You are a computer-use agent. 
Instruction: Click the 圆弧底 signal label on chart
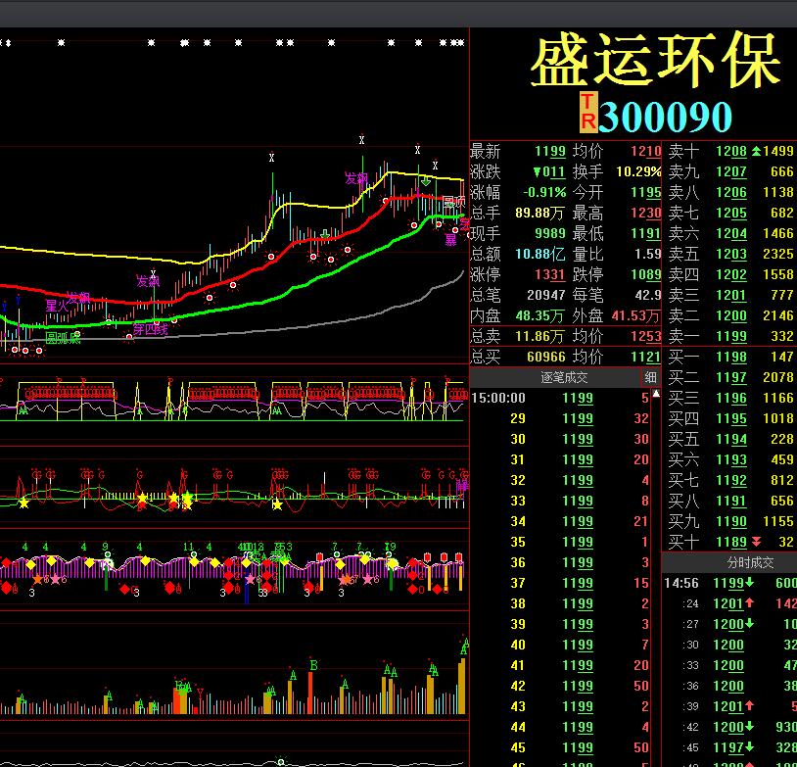63,338
